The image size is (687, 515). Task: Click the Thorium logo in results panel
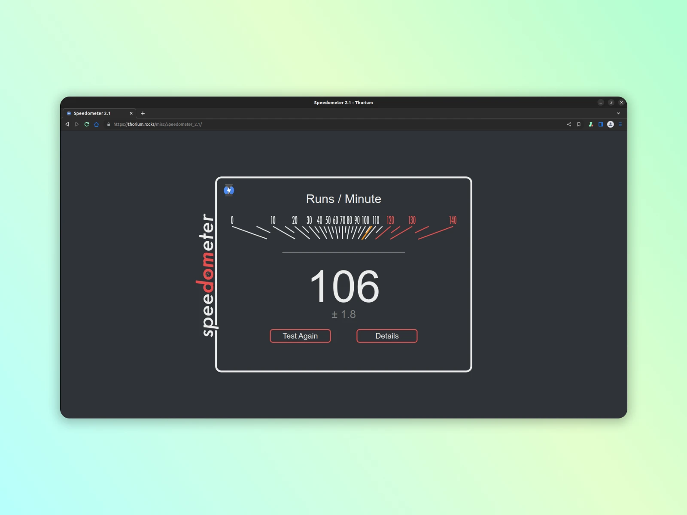(229, 190)
